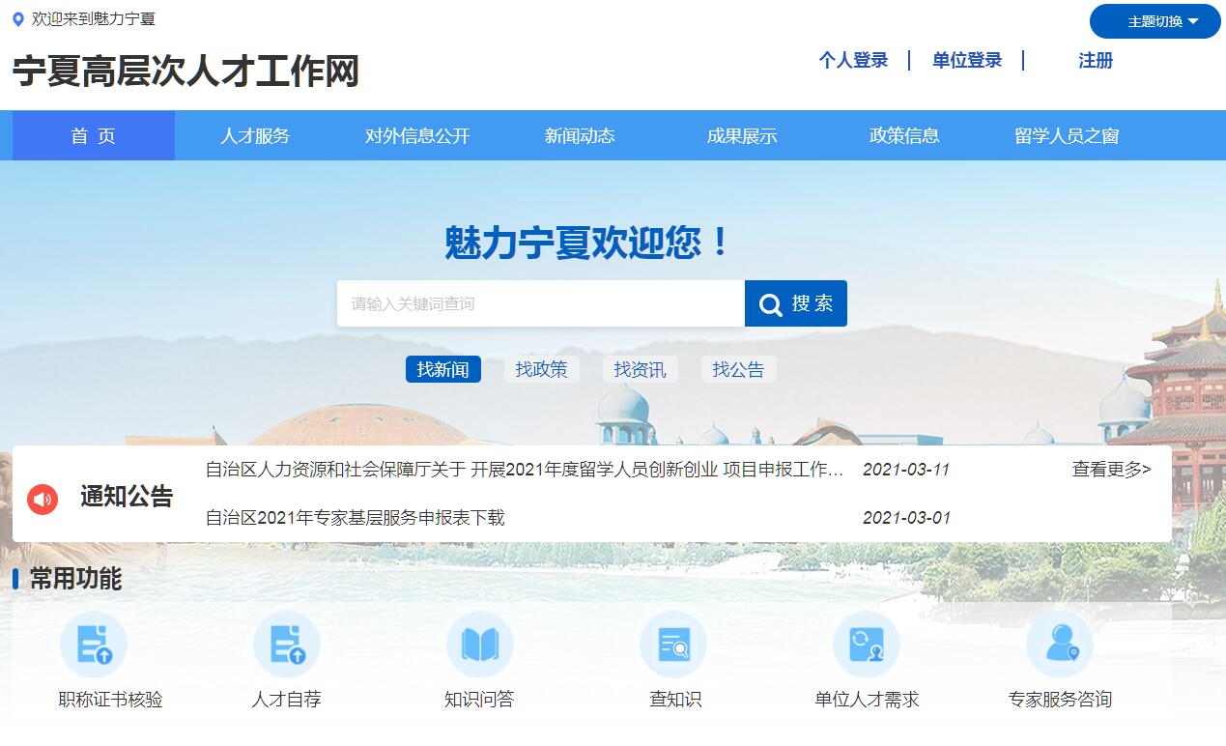Go to 政策信息 in navigation bar

pyautogui.click(x=904, y=136)
